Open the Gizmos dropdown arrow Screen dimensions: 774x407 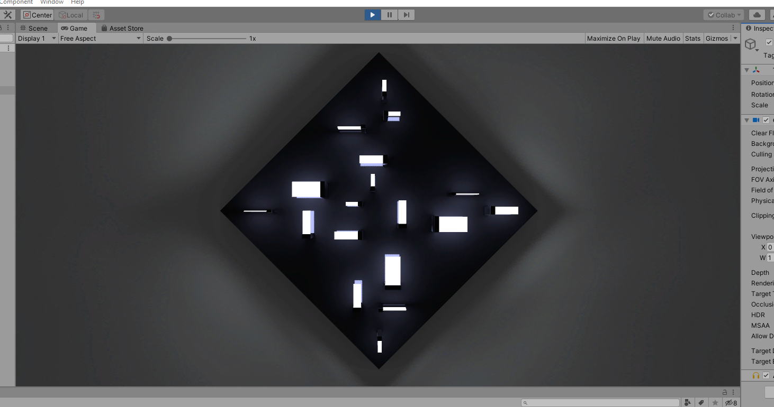(735, 38)
